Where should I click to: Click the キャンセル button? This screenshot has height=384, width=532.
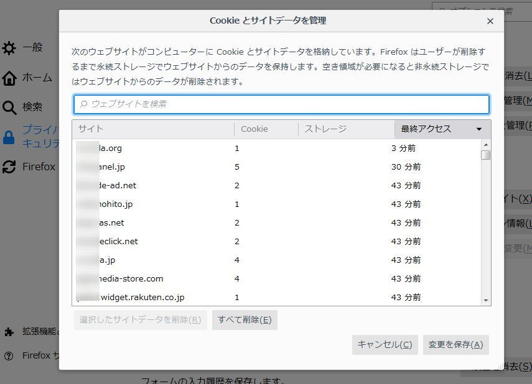pos(385,345)
